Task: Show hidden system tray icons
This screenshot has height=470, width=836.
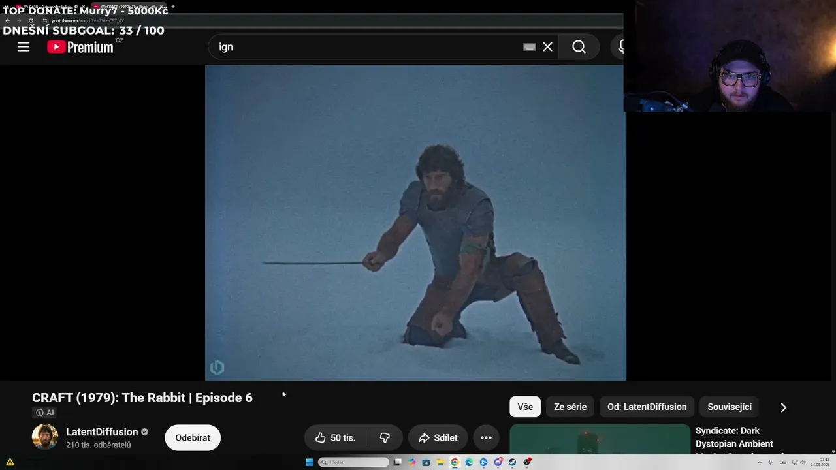Action: tap(760, 462)
